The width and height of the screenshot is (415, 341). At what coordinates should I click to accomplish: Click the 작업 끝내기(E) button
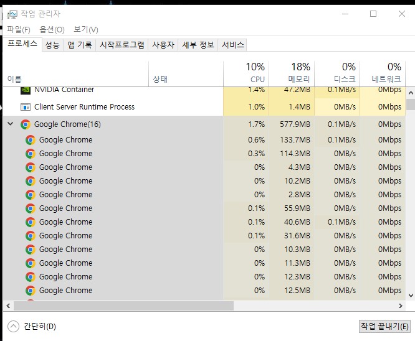[384, 326]
